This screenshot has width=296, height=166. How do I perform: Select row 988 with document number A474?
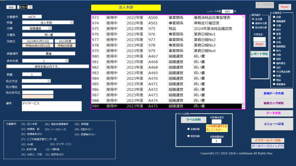(167, 100)
